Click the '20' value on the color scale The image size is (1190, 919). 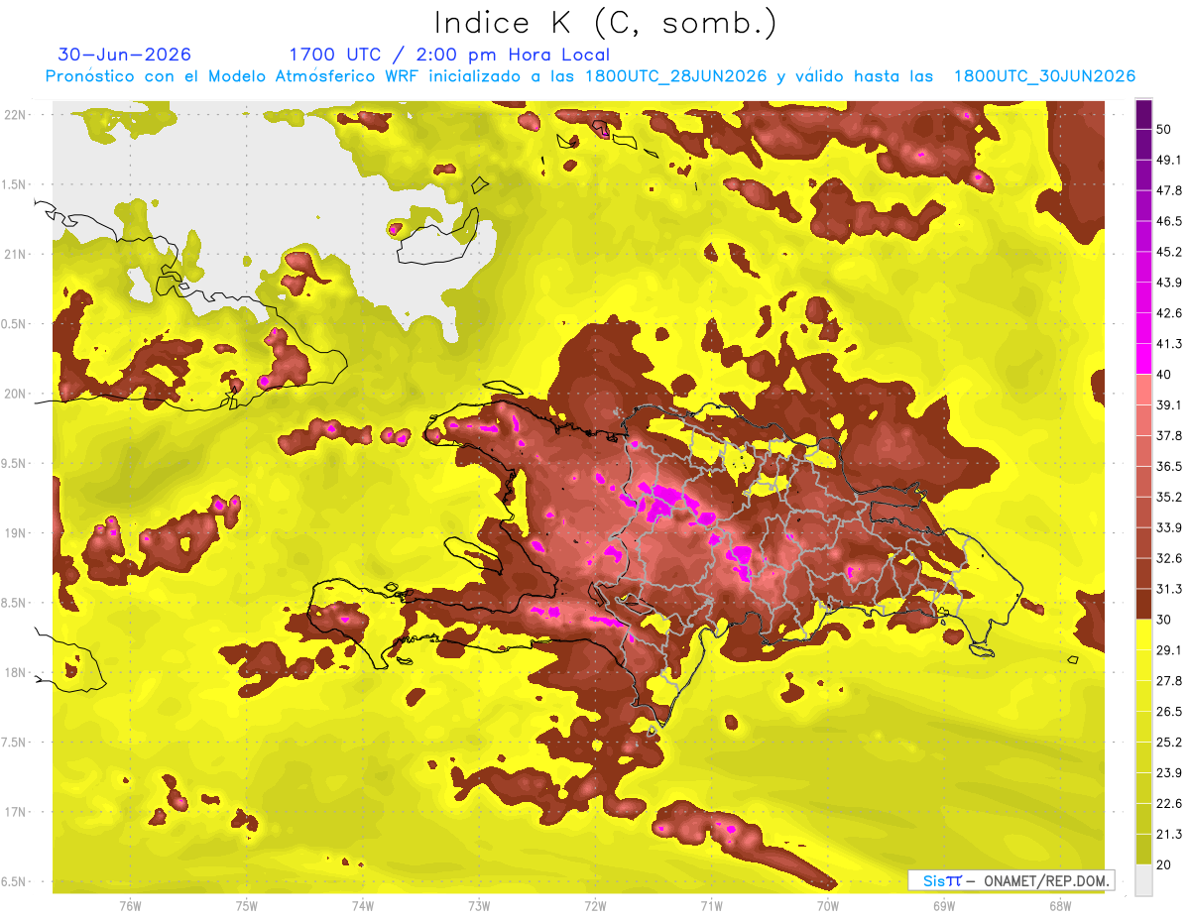tap(1165, 864)
